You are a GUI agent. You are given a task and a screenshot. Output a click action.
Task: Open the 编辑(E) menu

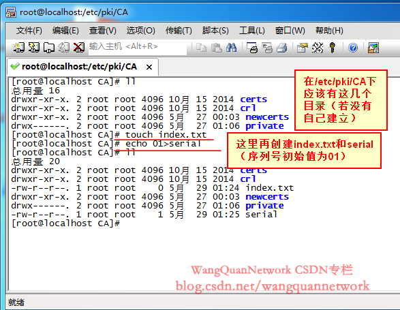[65, 31]
